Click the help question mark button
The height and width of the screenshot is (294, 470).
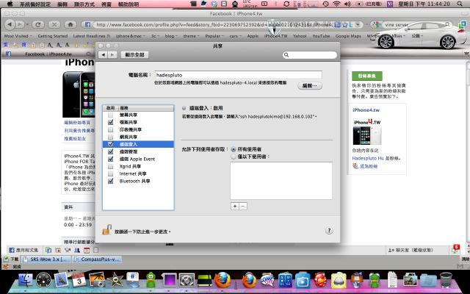[329, 230]
